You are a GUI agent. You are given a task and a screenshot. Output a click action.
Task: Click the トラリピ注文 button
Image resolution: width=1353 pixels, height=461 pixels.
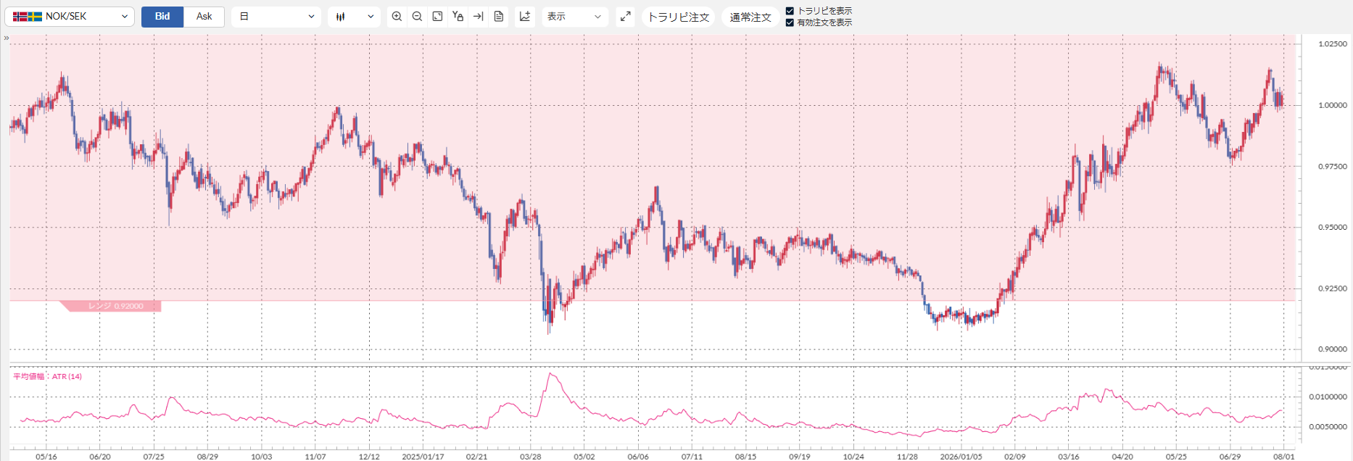(x=678, y=17)
